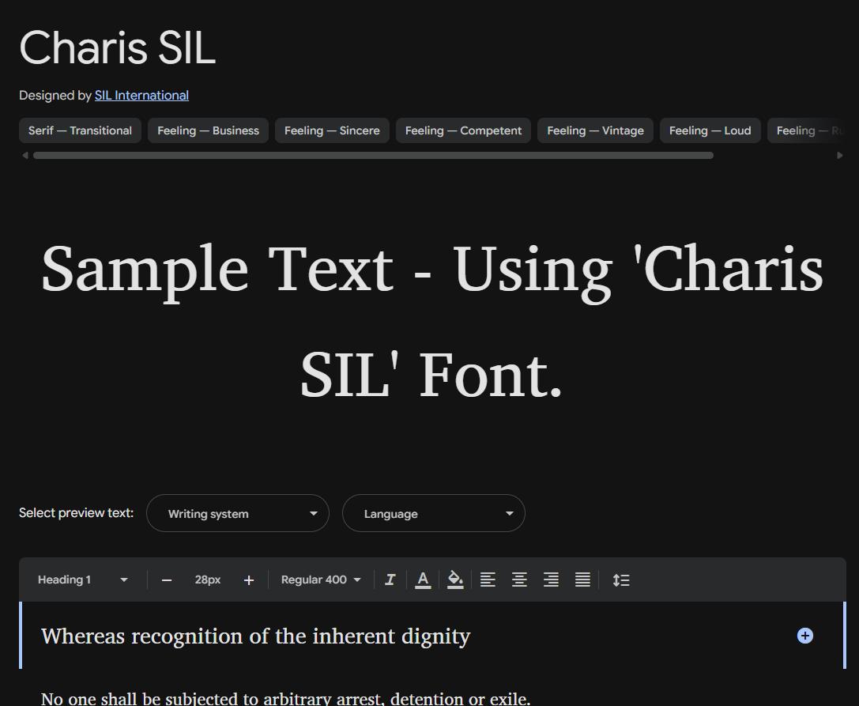Align text right
The height and width of the screenshot is (706, 859).
551,580
